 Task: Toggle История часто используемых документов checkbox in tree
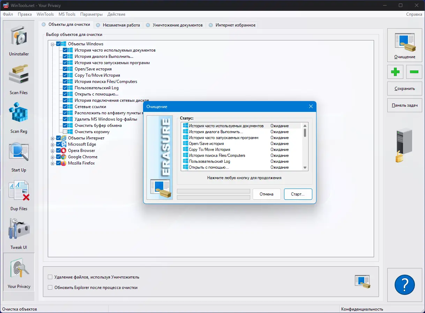[x=65, y=50]
